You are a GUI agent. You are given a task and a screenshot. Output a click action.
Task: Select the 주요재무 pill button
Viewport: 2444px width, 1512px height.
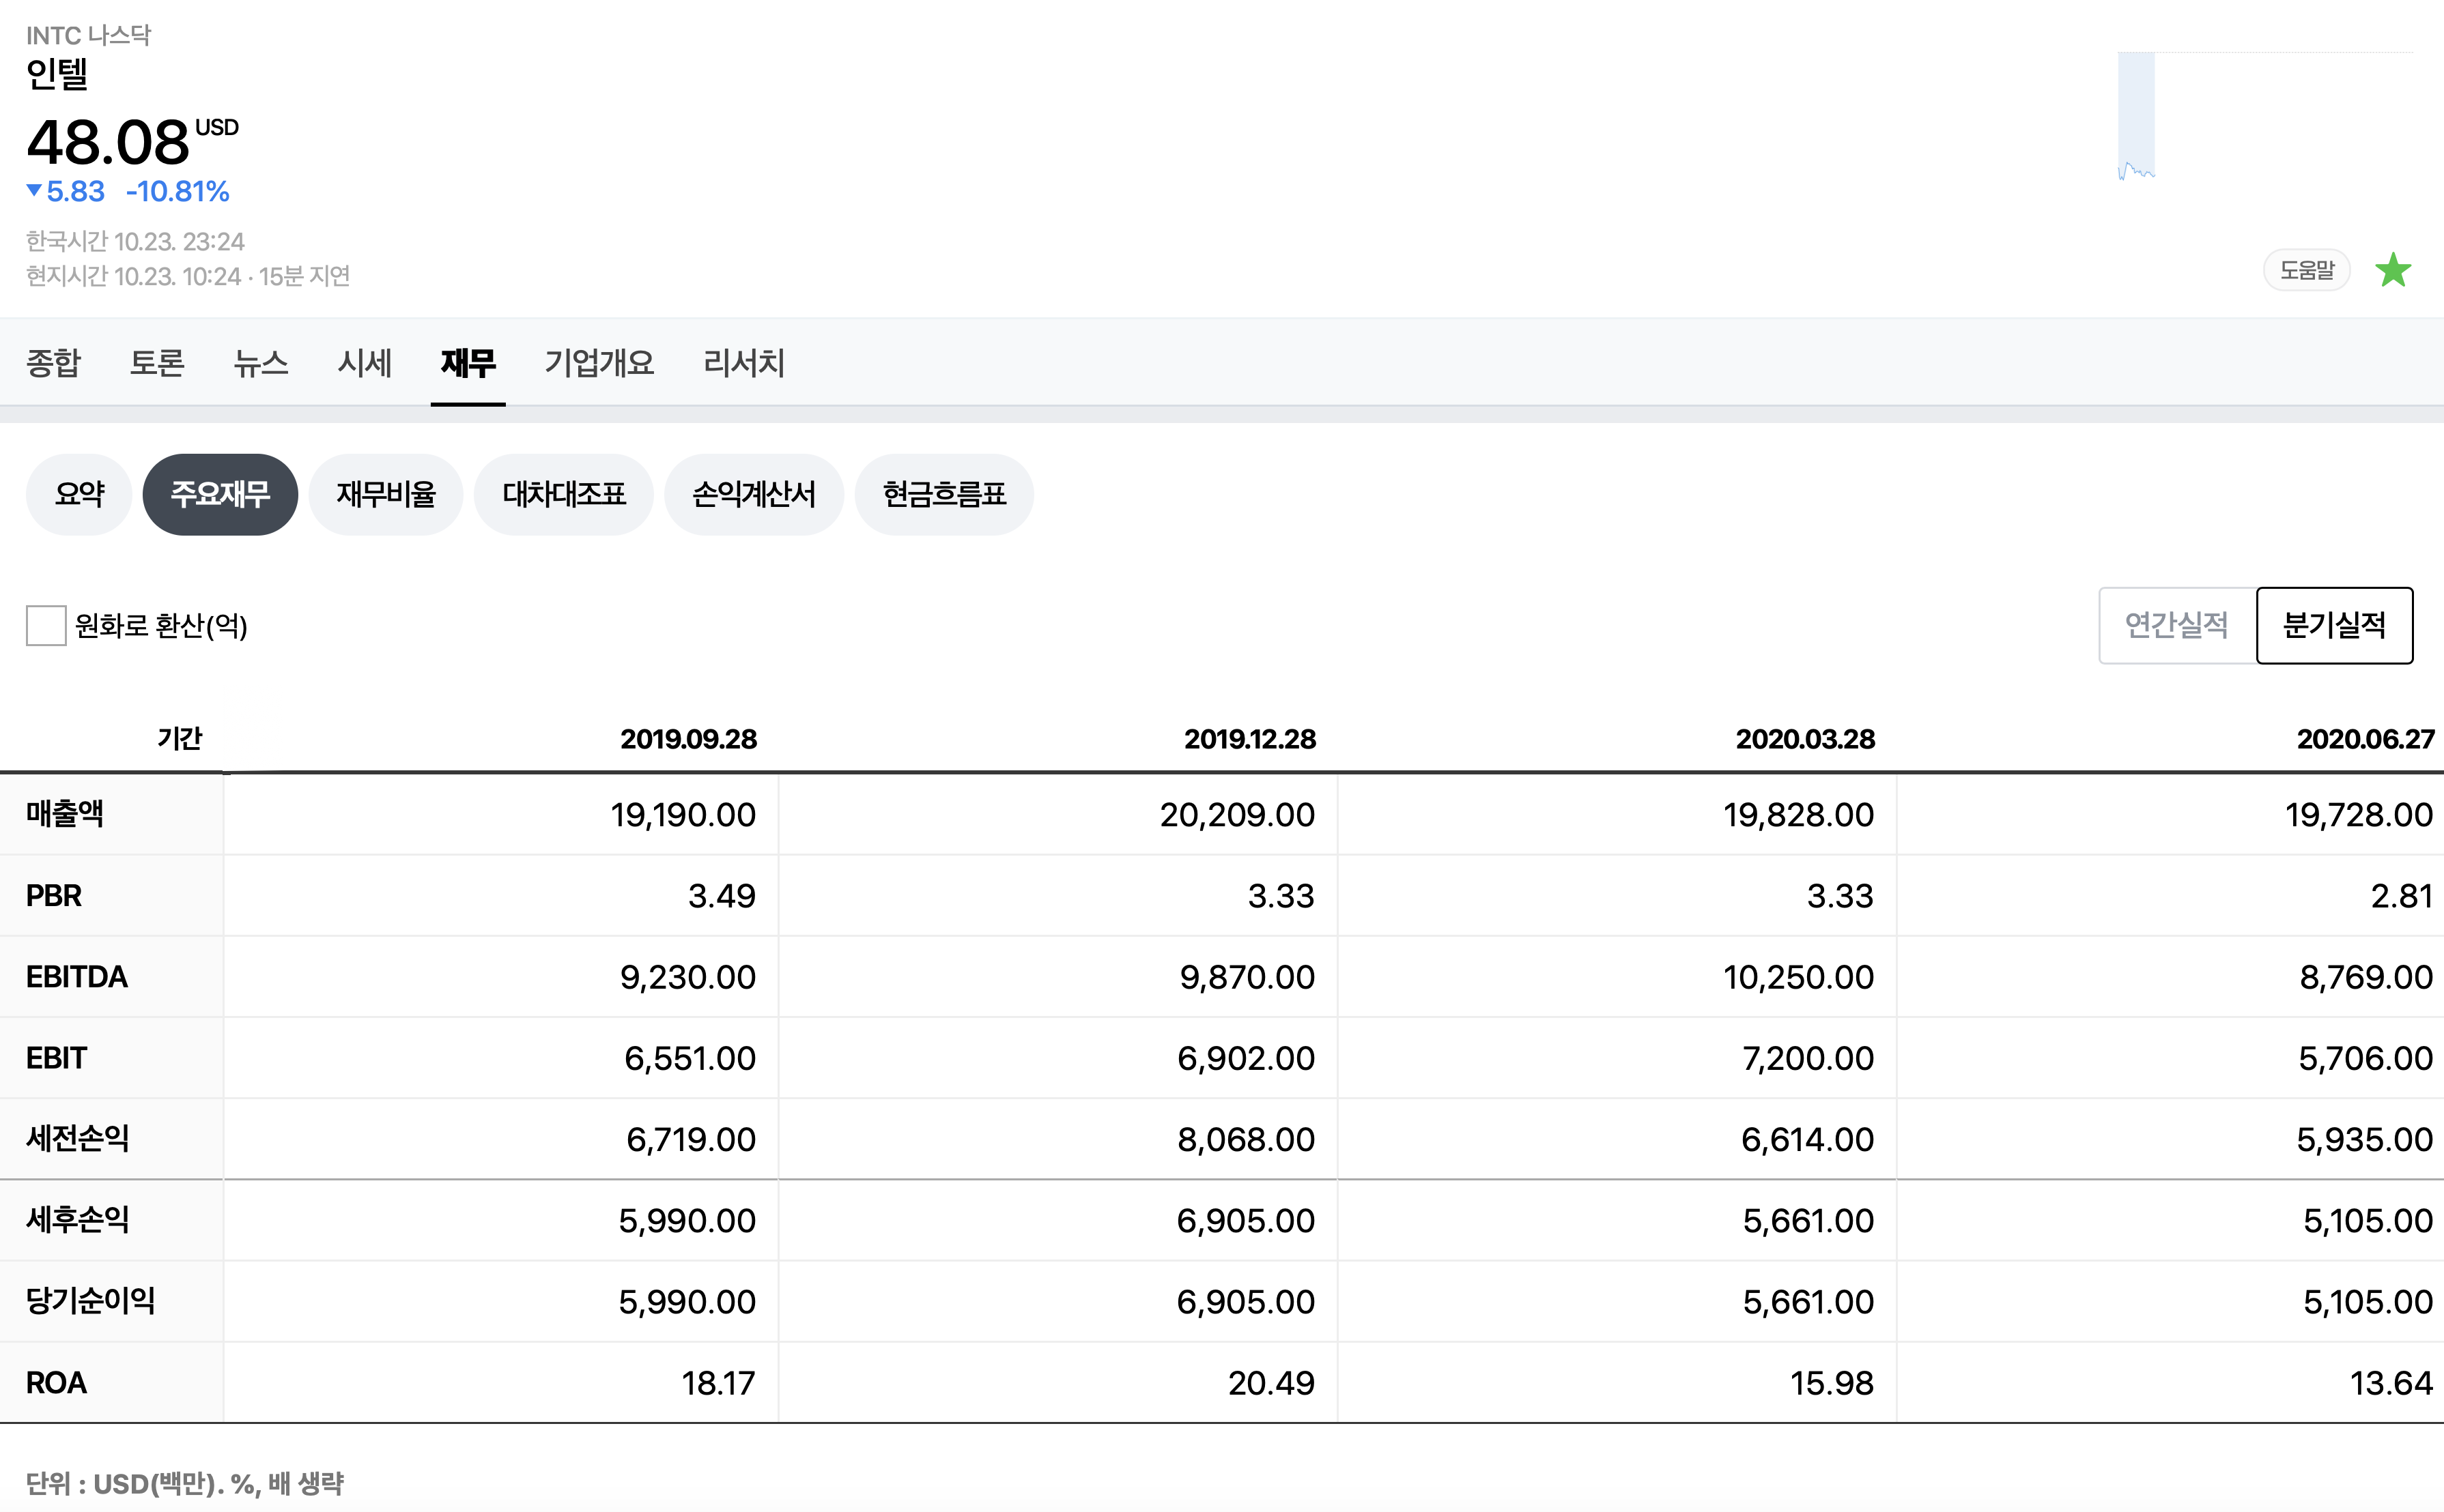[220, 494]
